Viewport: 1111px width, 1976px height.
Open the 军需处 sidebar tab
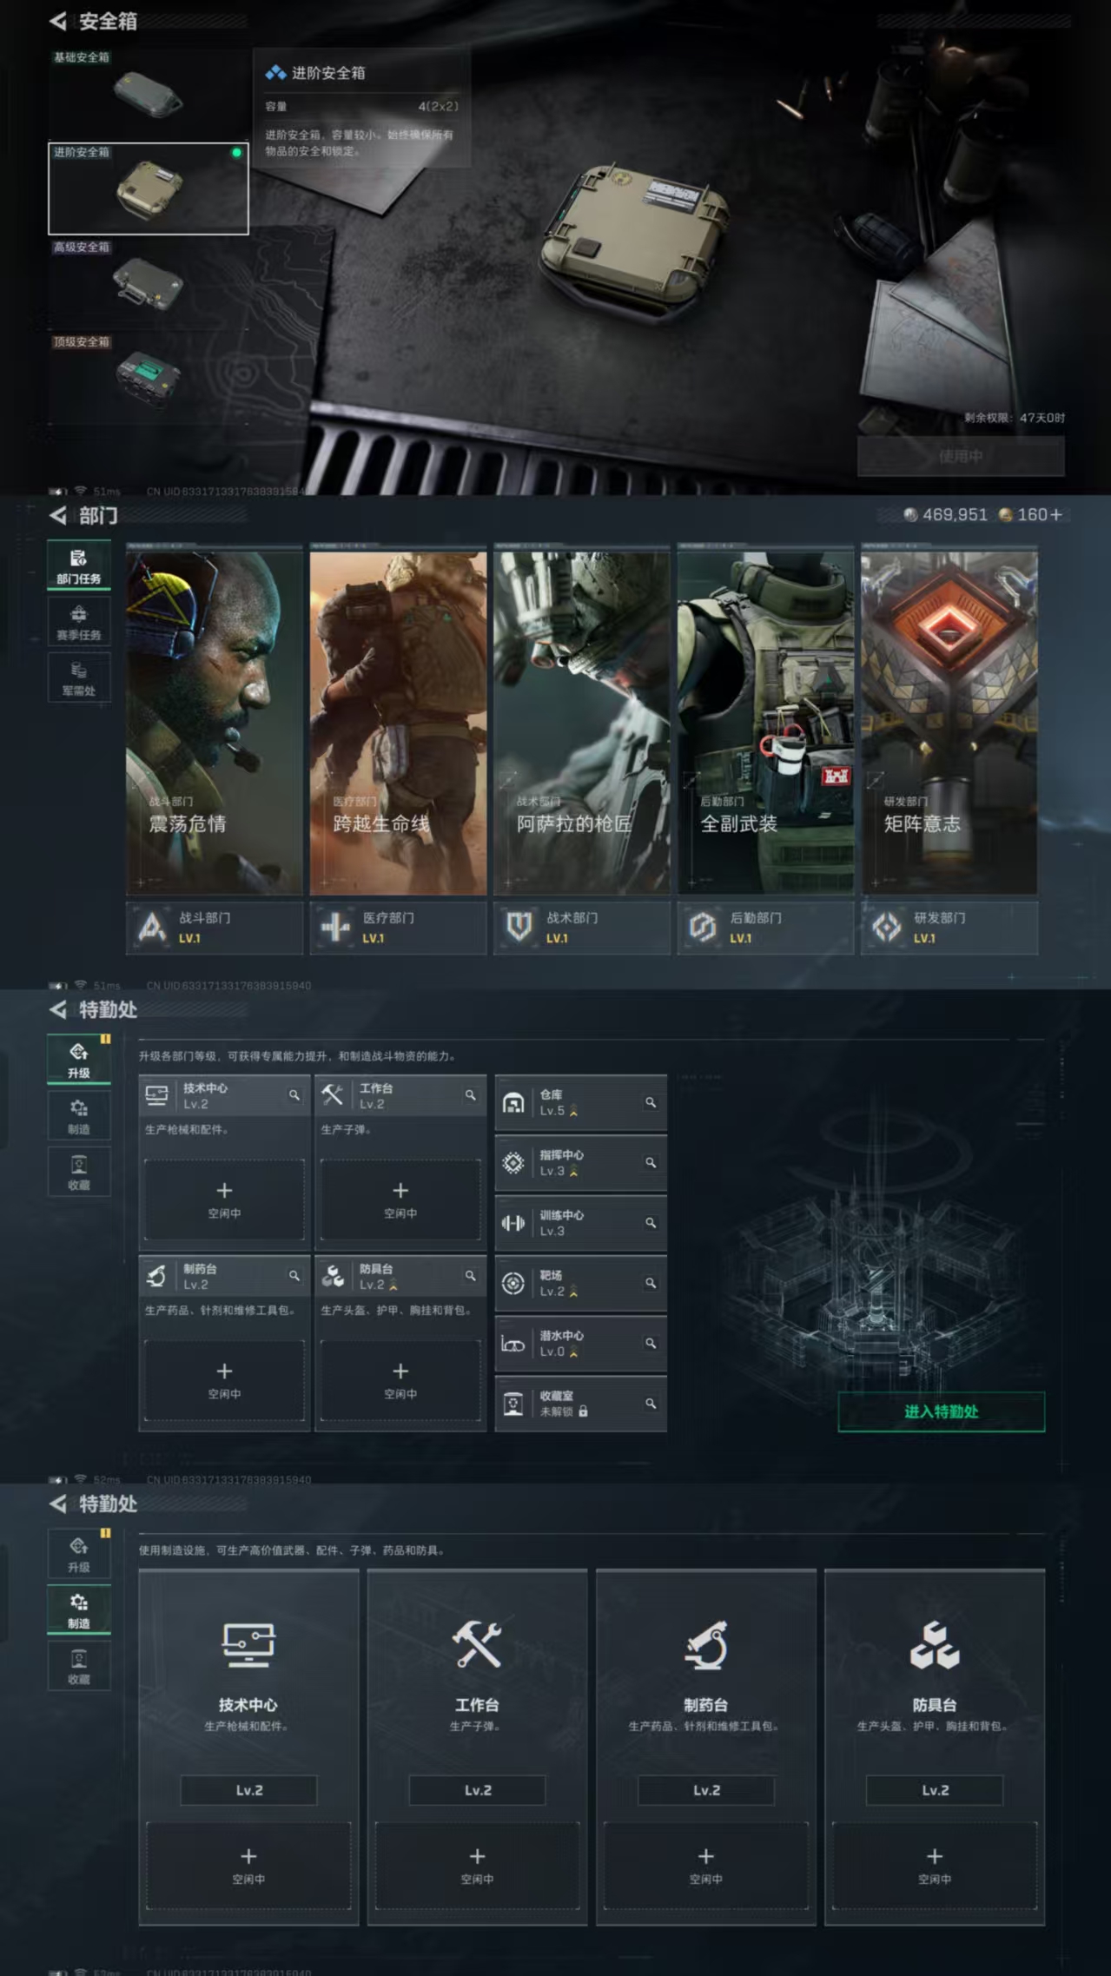[79, 678]
